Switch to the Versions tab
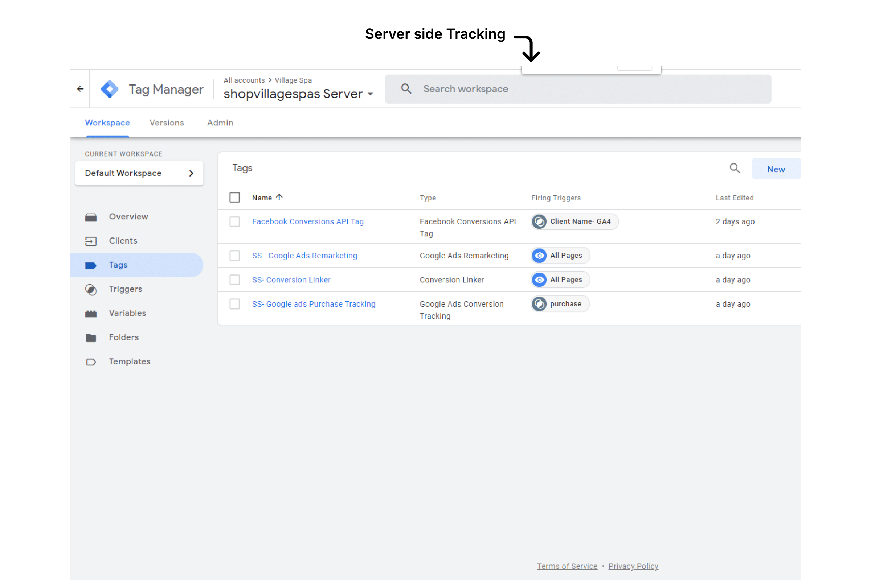The height and width of the screenshot is (580, 871). pyautogui.click(x=167, y=123)
